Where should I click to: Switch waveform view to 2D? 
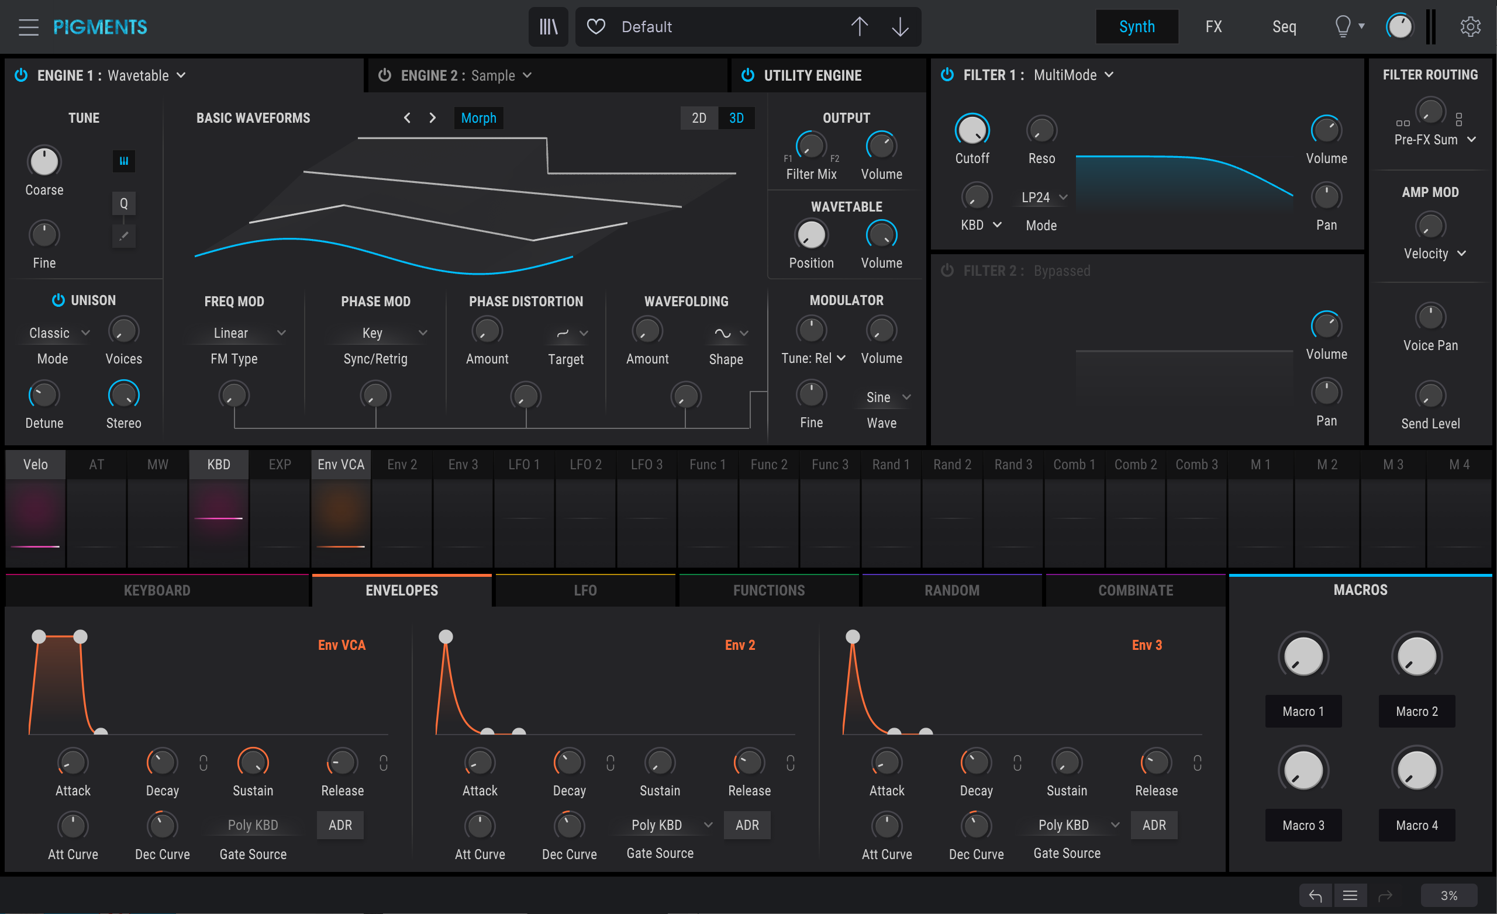tap(699, 118)
